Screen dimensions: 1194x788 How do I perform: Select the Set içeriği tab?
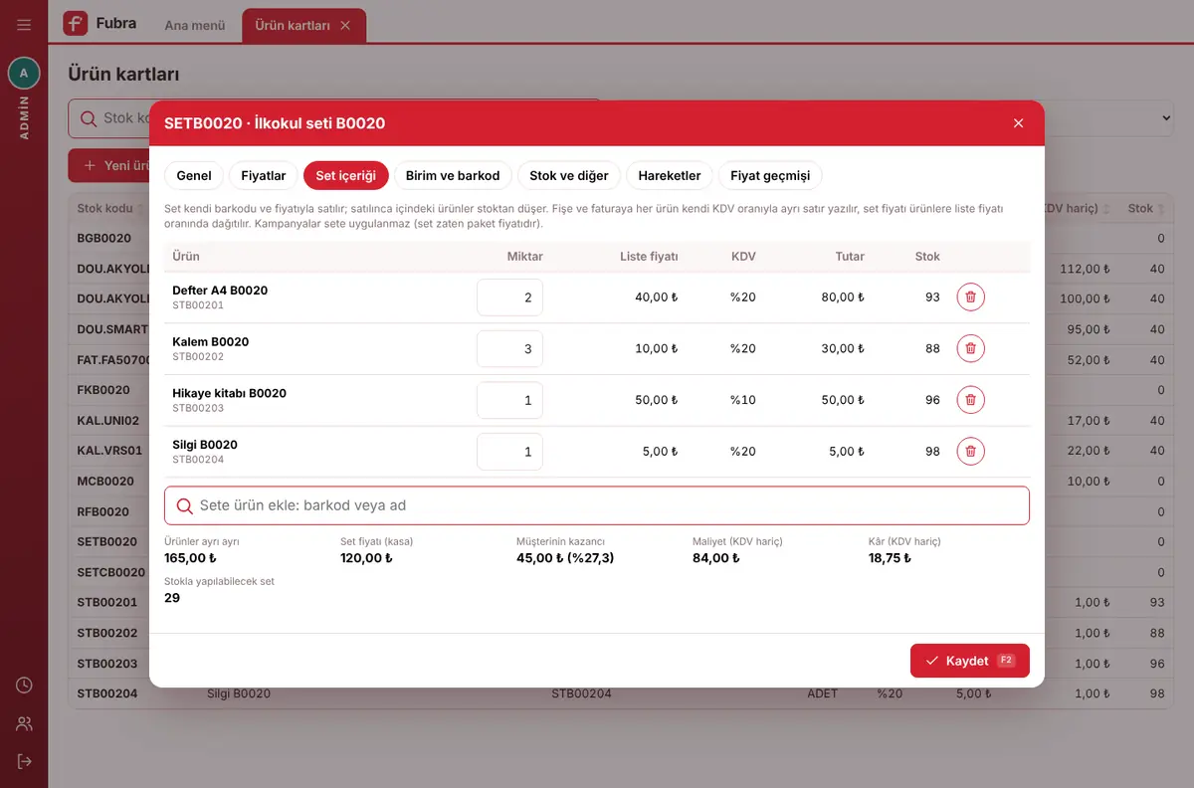pos(346,175)
